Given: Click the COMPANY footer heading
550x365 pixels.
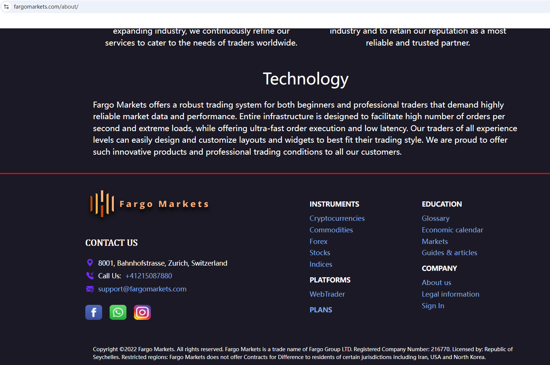Looking at the screenshot, I should (x=439, y=268).
